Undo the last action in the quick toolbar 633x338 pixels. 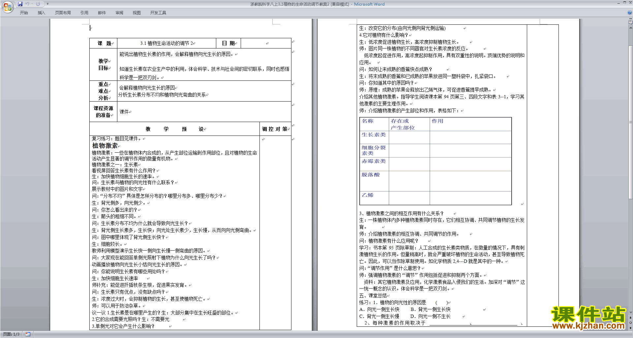click(27, 4)
